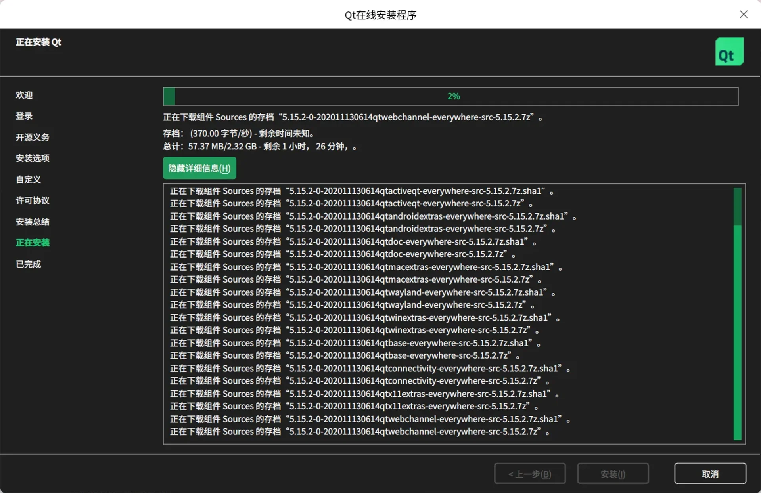Select 登录 in the sidebar

(24, 116)
